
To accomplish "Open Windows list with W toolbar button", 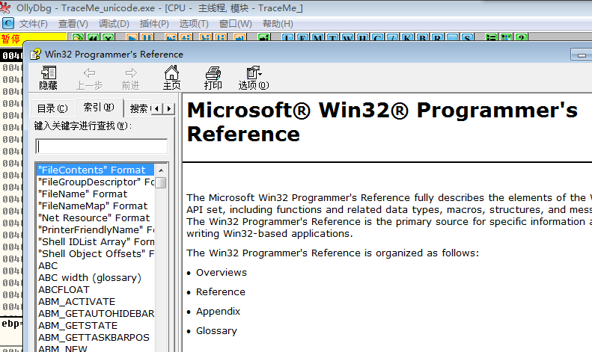I will 348,37.
